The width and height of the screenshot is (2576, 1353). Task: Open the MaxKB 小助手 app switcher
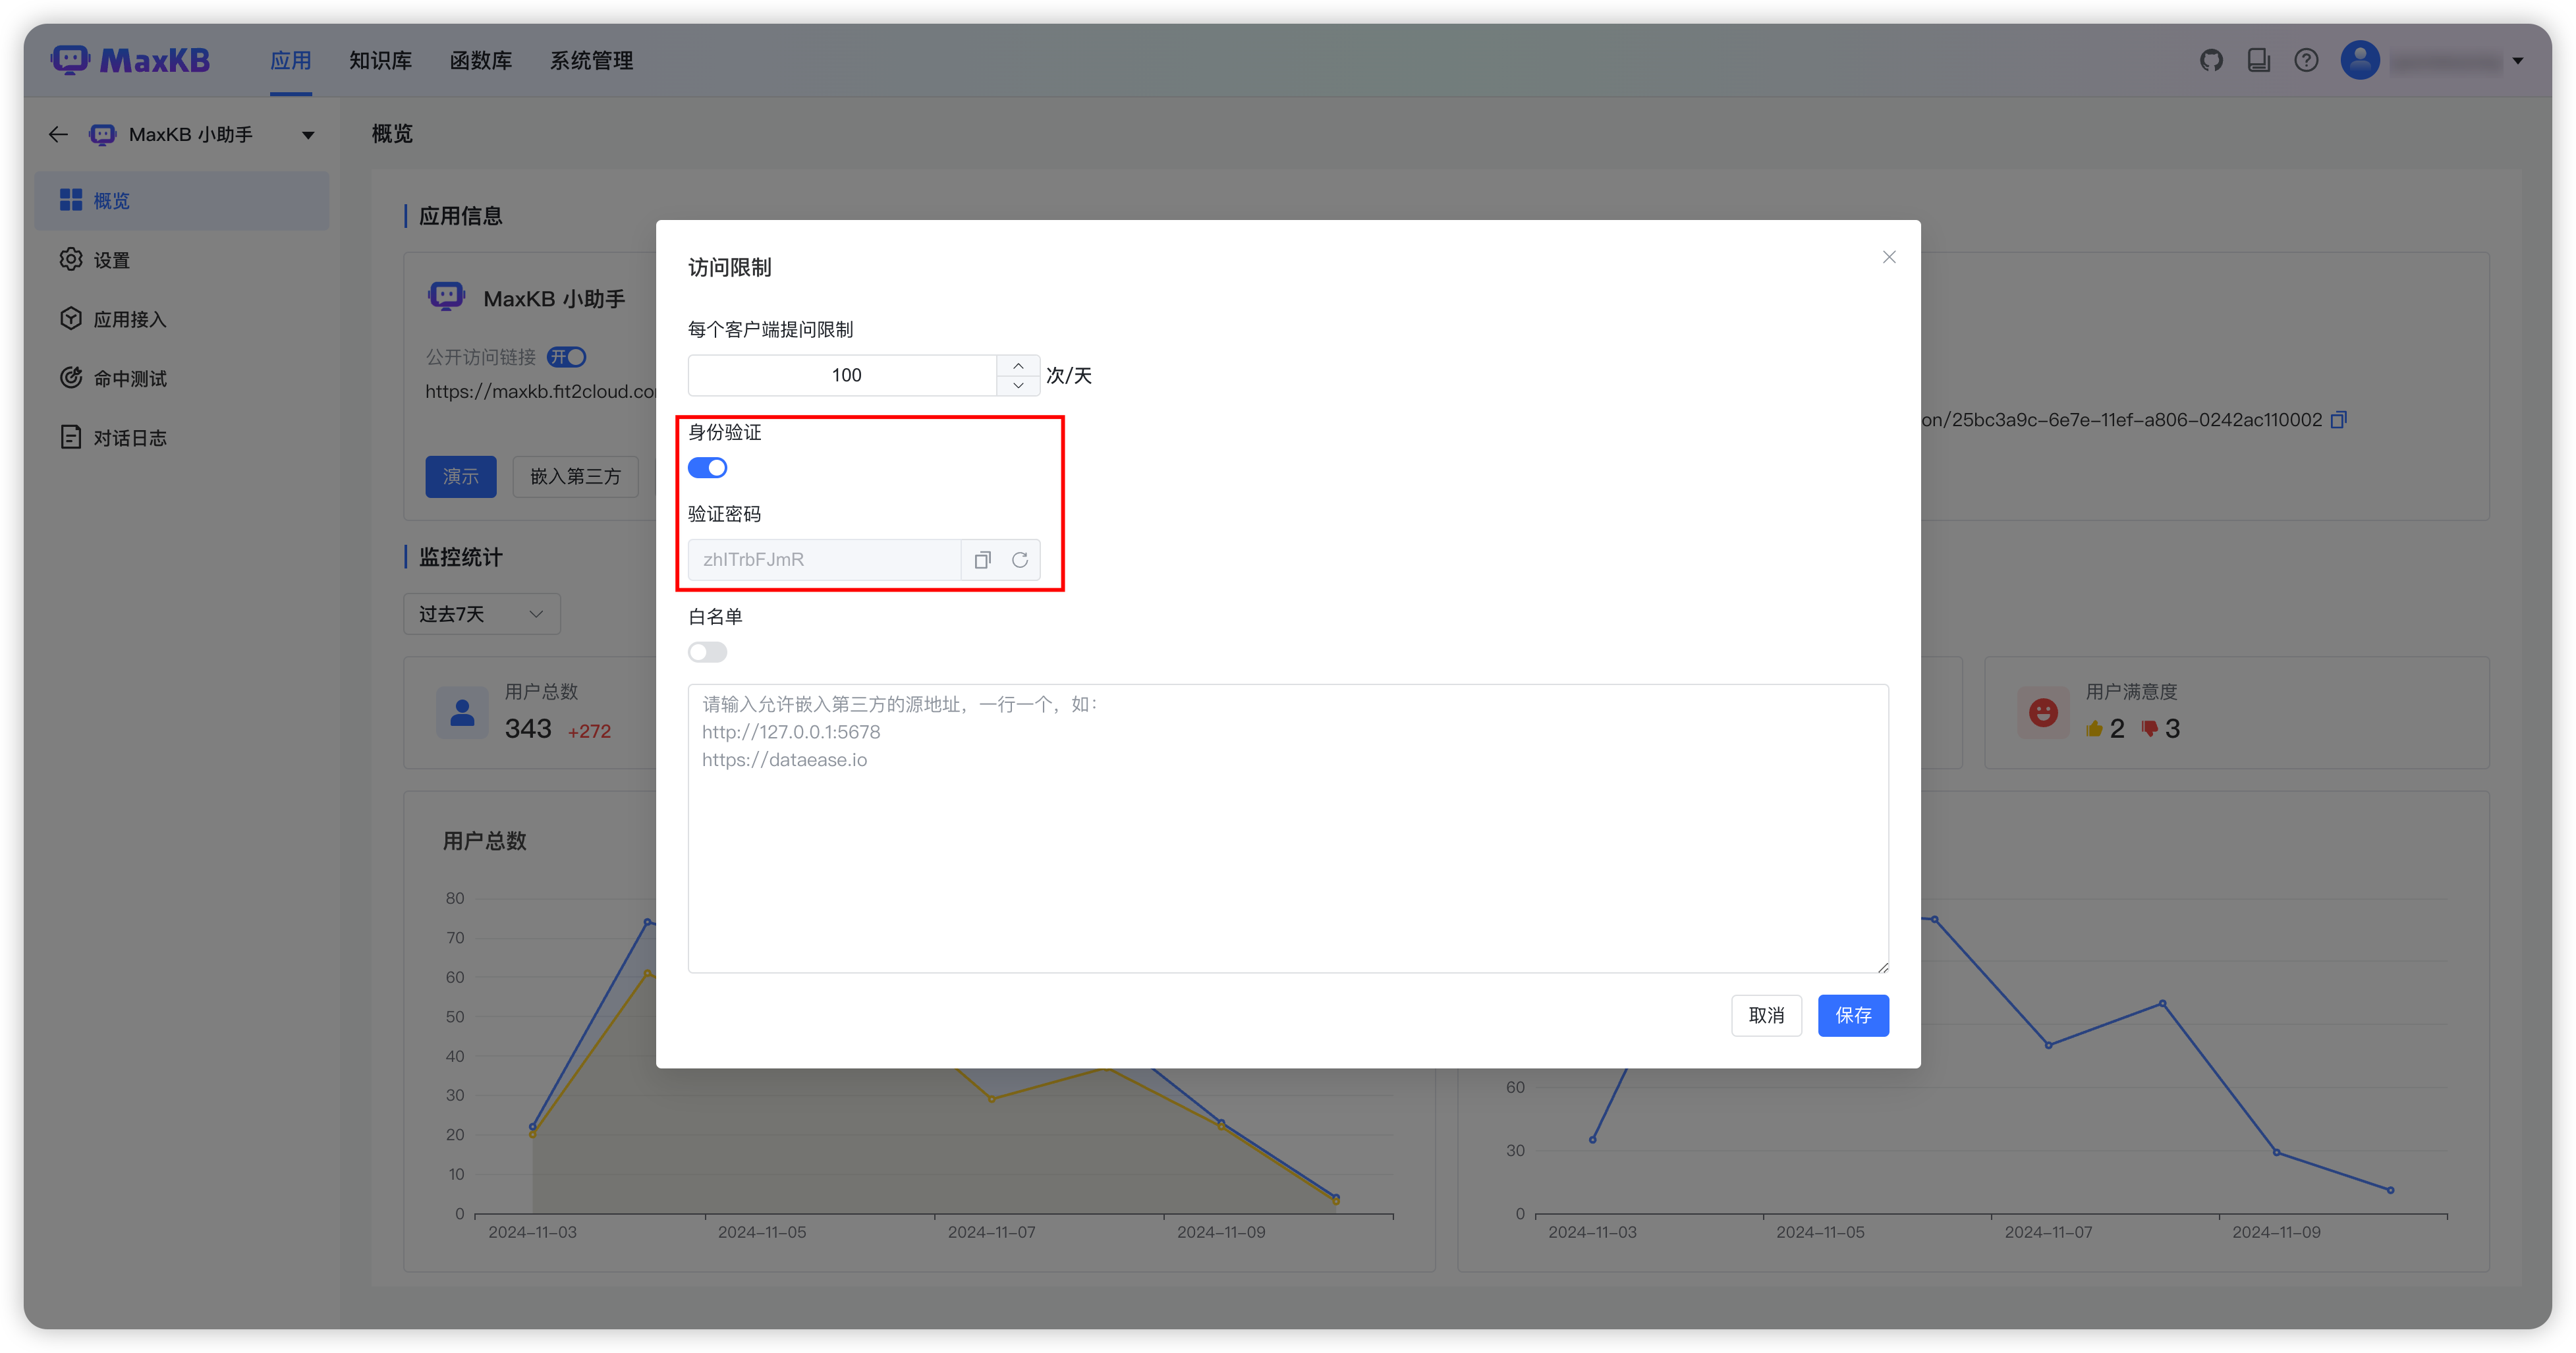coord(307,134)
